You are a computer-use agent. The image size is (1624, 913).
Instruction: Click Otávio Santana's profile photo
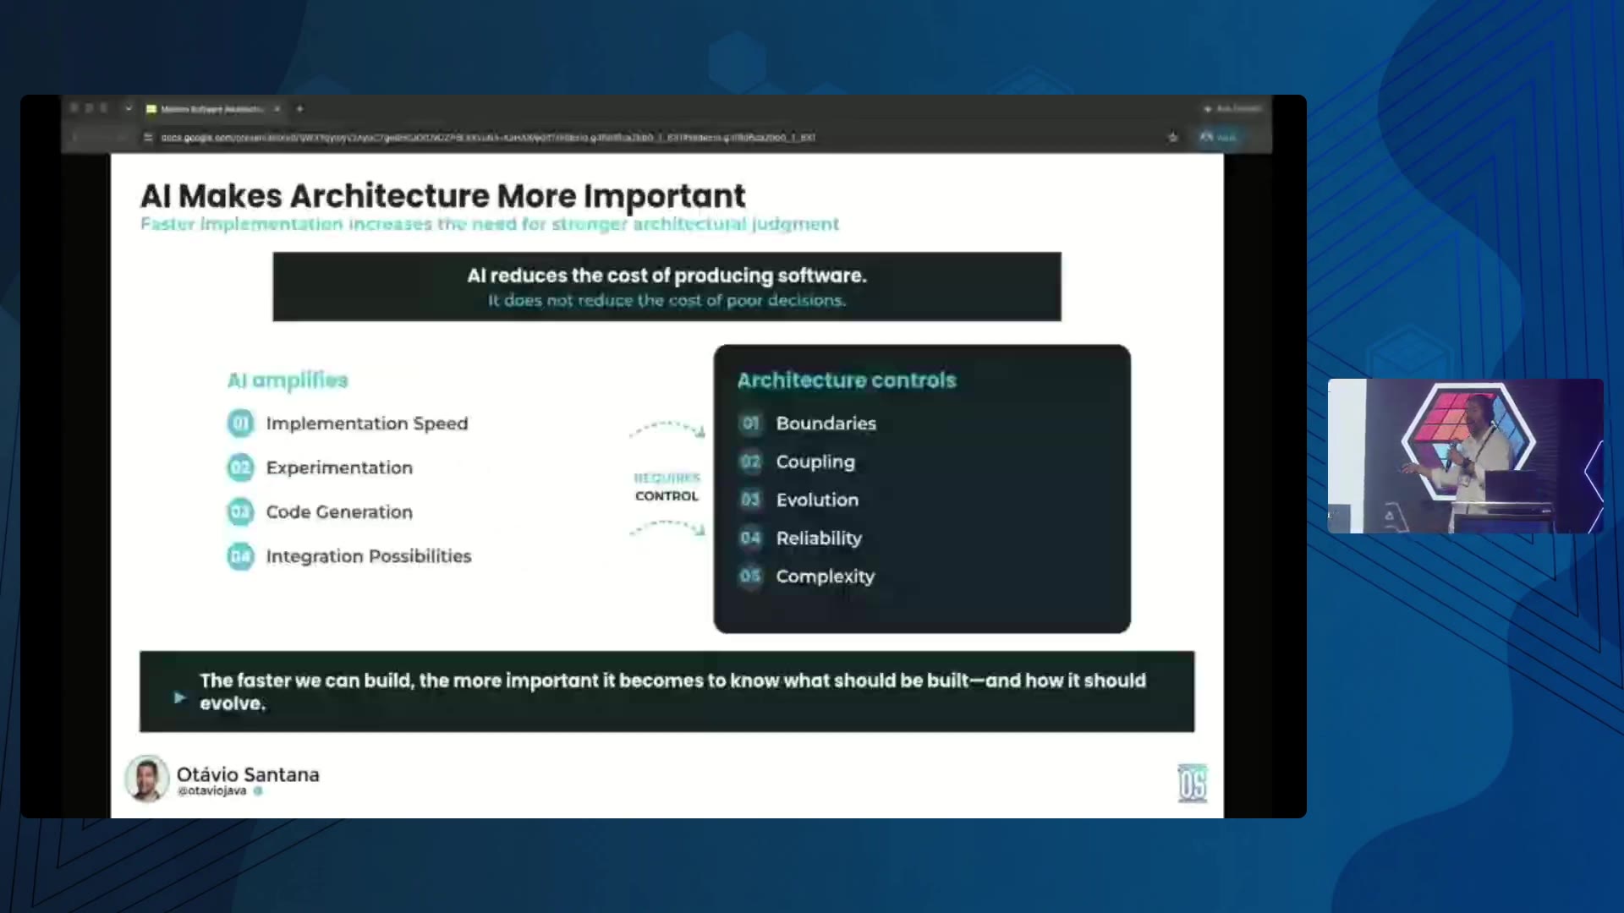[x=147, y=779]
